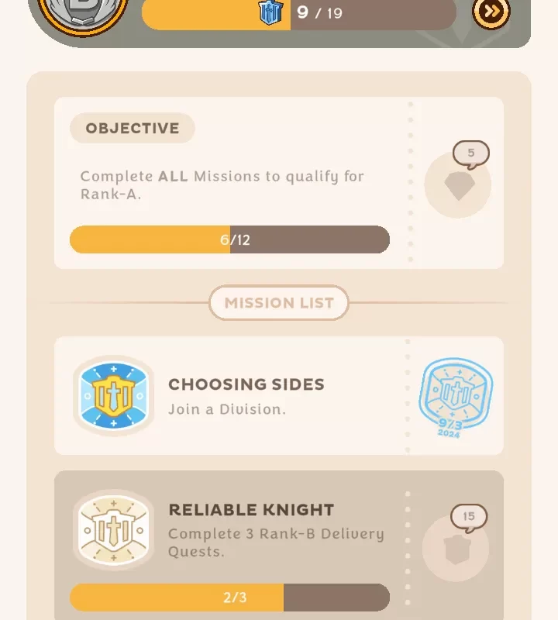Click the shield reward icon for Reliable Knight
Image resolution: width=558 pixels, height=620 pixels.
coord(456,549)
